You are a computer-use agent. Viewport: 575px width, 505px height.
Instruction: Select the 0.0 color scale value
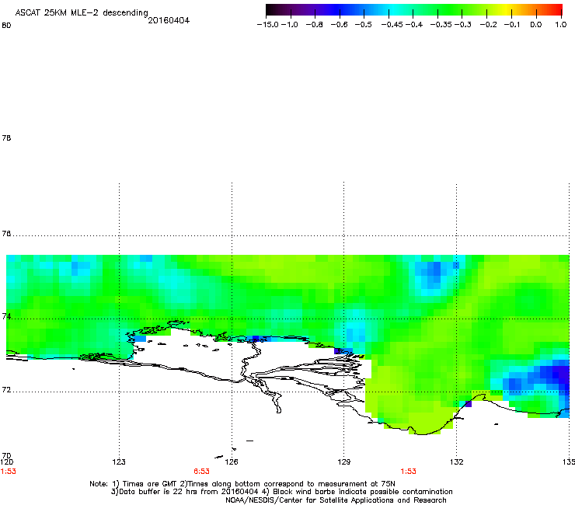click(536, 25)
